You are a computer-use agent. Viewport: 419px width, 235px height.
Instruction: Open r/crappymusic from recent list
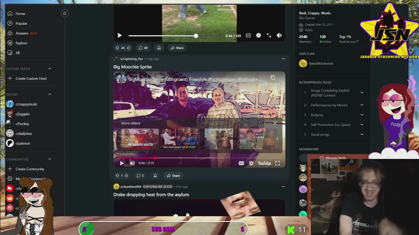[x=26, y=104]
